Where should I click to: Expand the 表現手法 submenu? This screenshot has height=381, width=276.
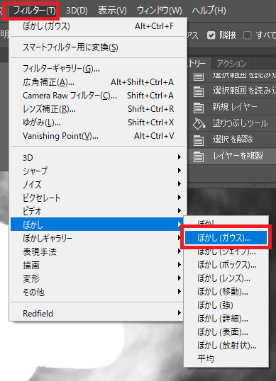(x=97, y=251)
